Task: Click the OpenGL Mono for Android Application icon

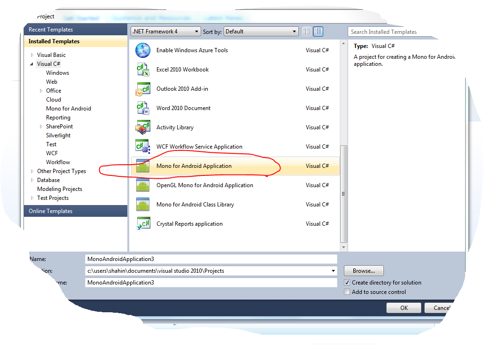Action: pyautogui.click(x=143, y=185)
